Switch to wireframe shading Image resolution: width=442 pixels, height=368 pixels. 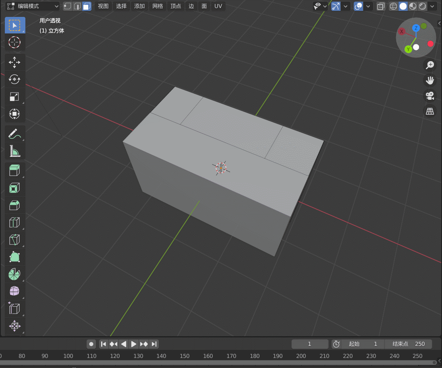(394, 6)
